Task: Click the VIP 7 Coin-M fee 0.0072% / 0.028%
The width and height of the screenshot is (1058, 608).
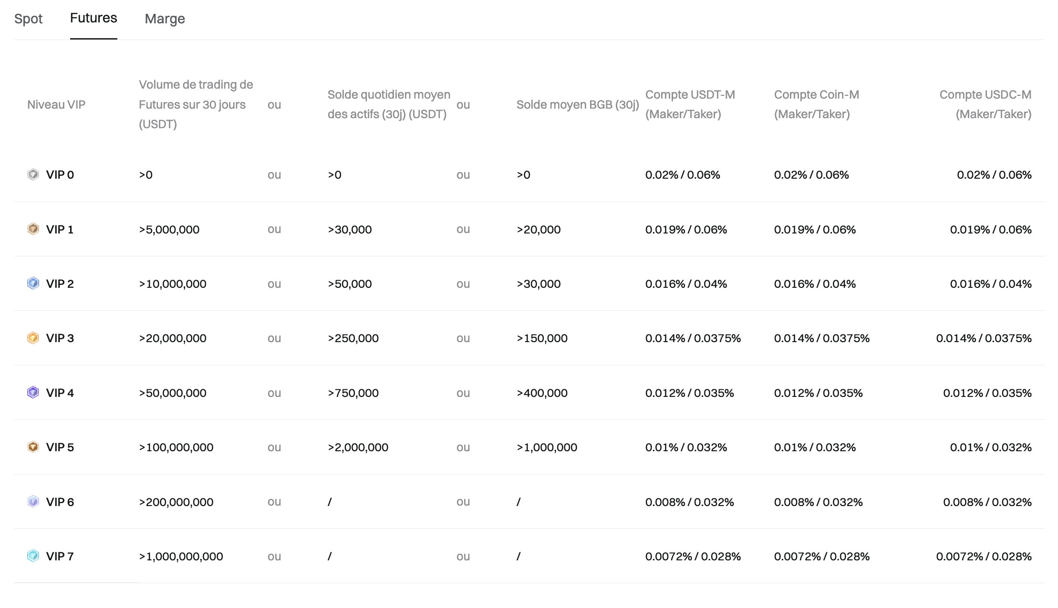Action: tap(822, 557)
